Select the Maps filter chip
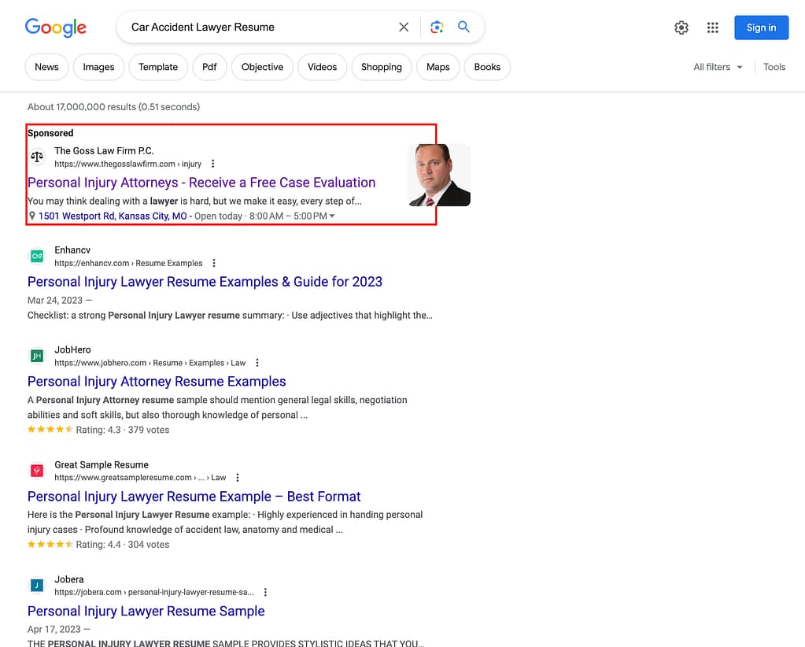 438,67
